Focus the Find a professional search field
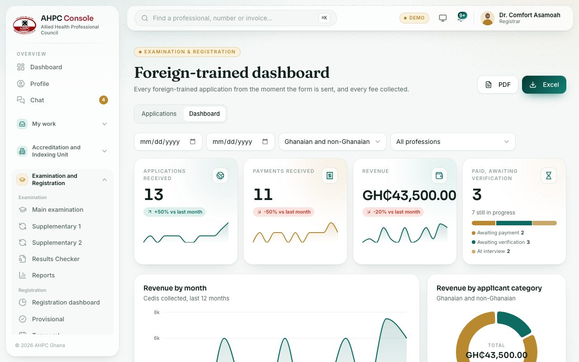This screenshot has width=579, height=362. coord(235,18)
